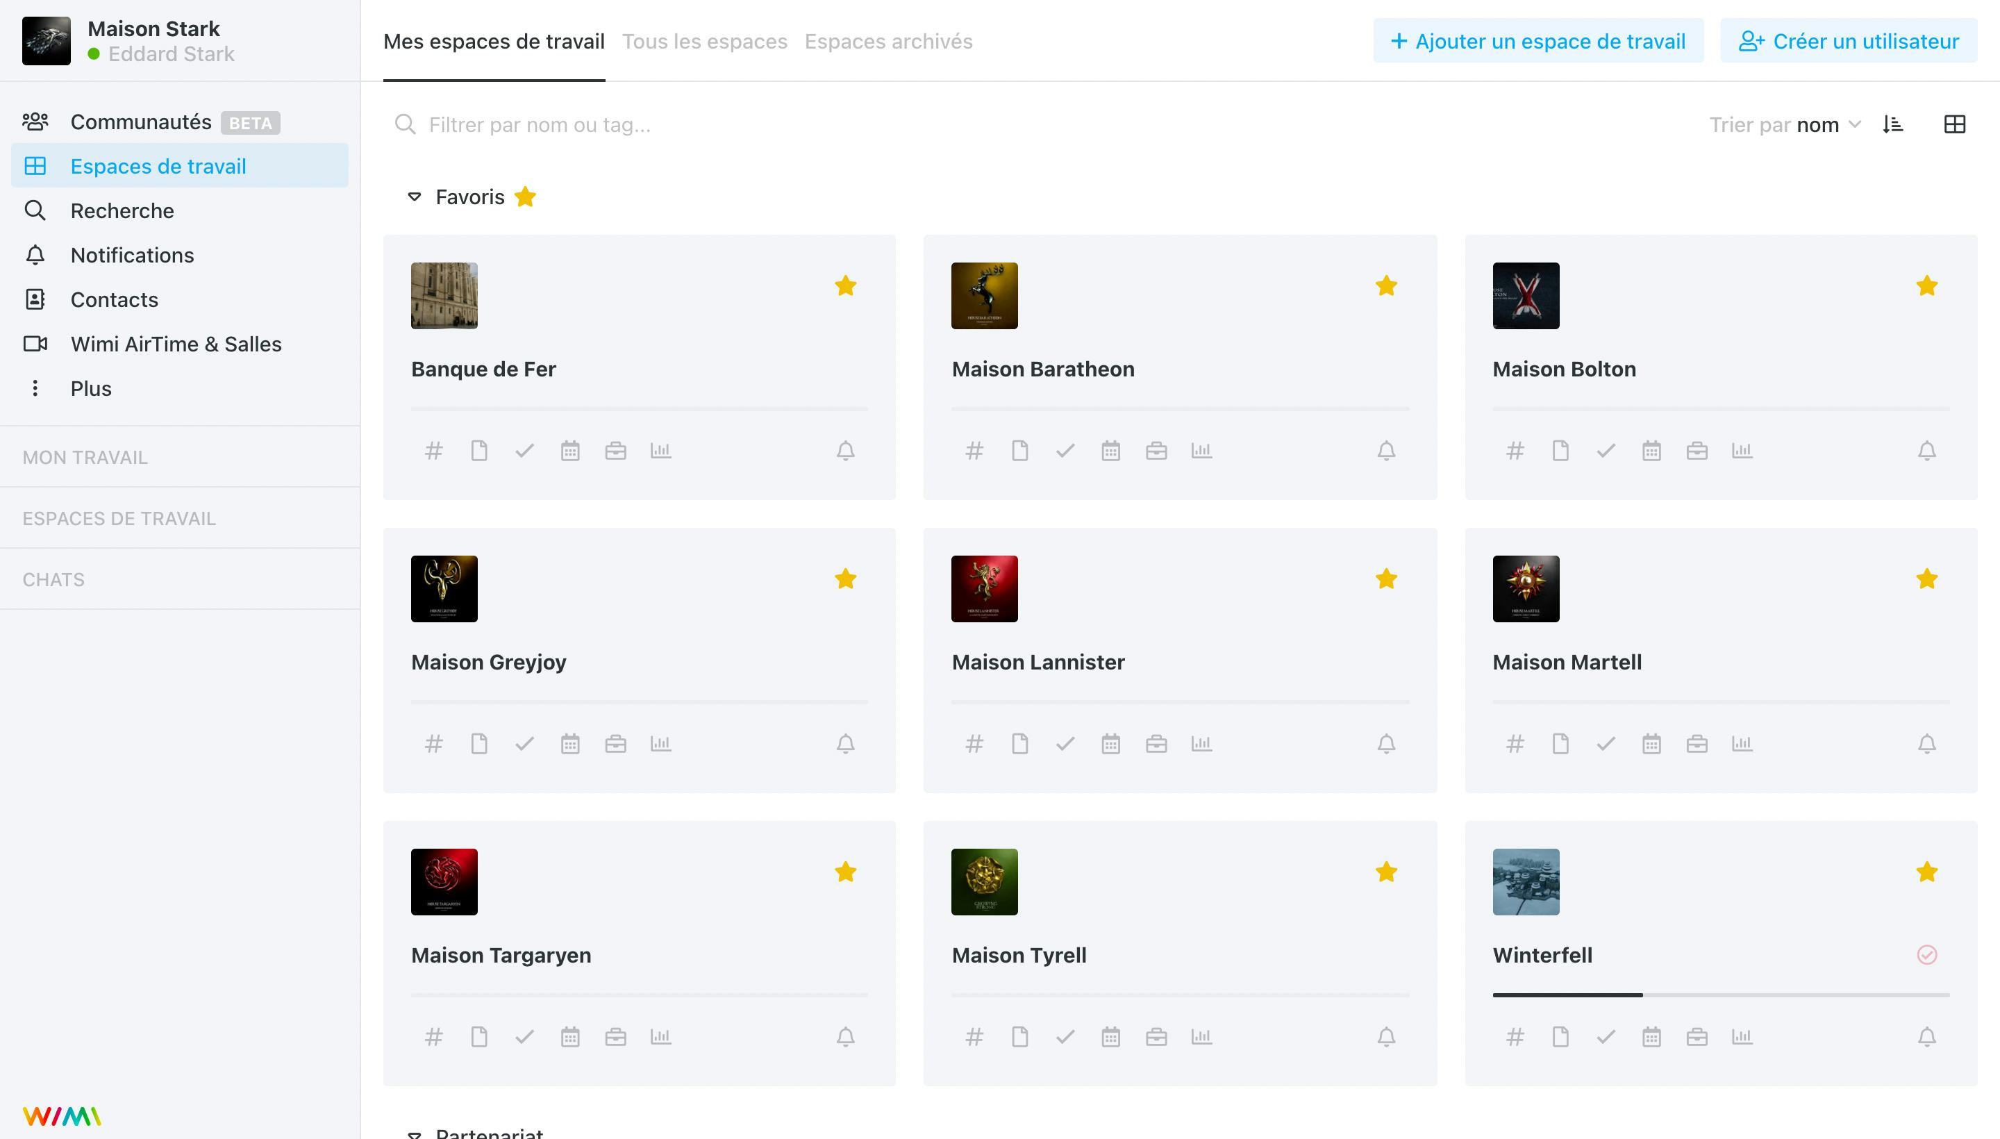Viewport: 2000px width, 1139px height.
Task: Click the notification bell on Maison Tyrell
Action: click(1386, 1036)
